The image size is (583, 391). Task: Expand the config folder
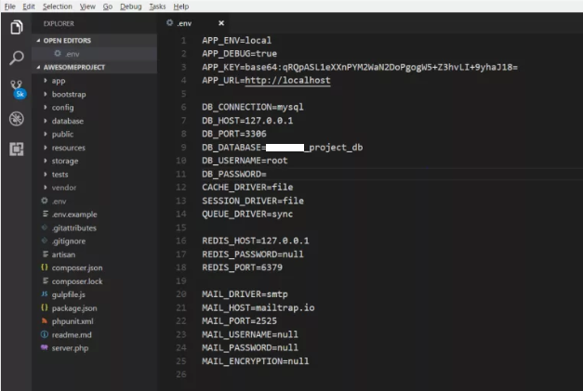(x=46, y=108)
